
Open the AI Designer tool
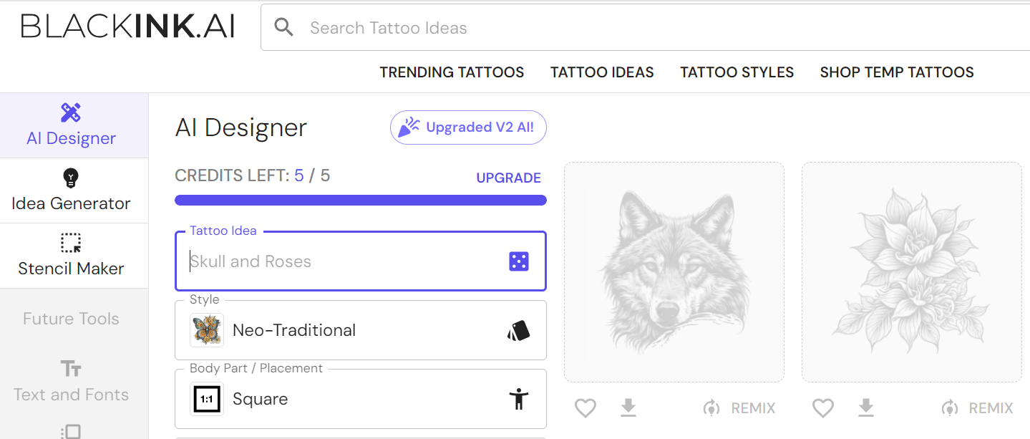click(69, 125)
